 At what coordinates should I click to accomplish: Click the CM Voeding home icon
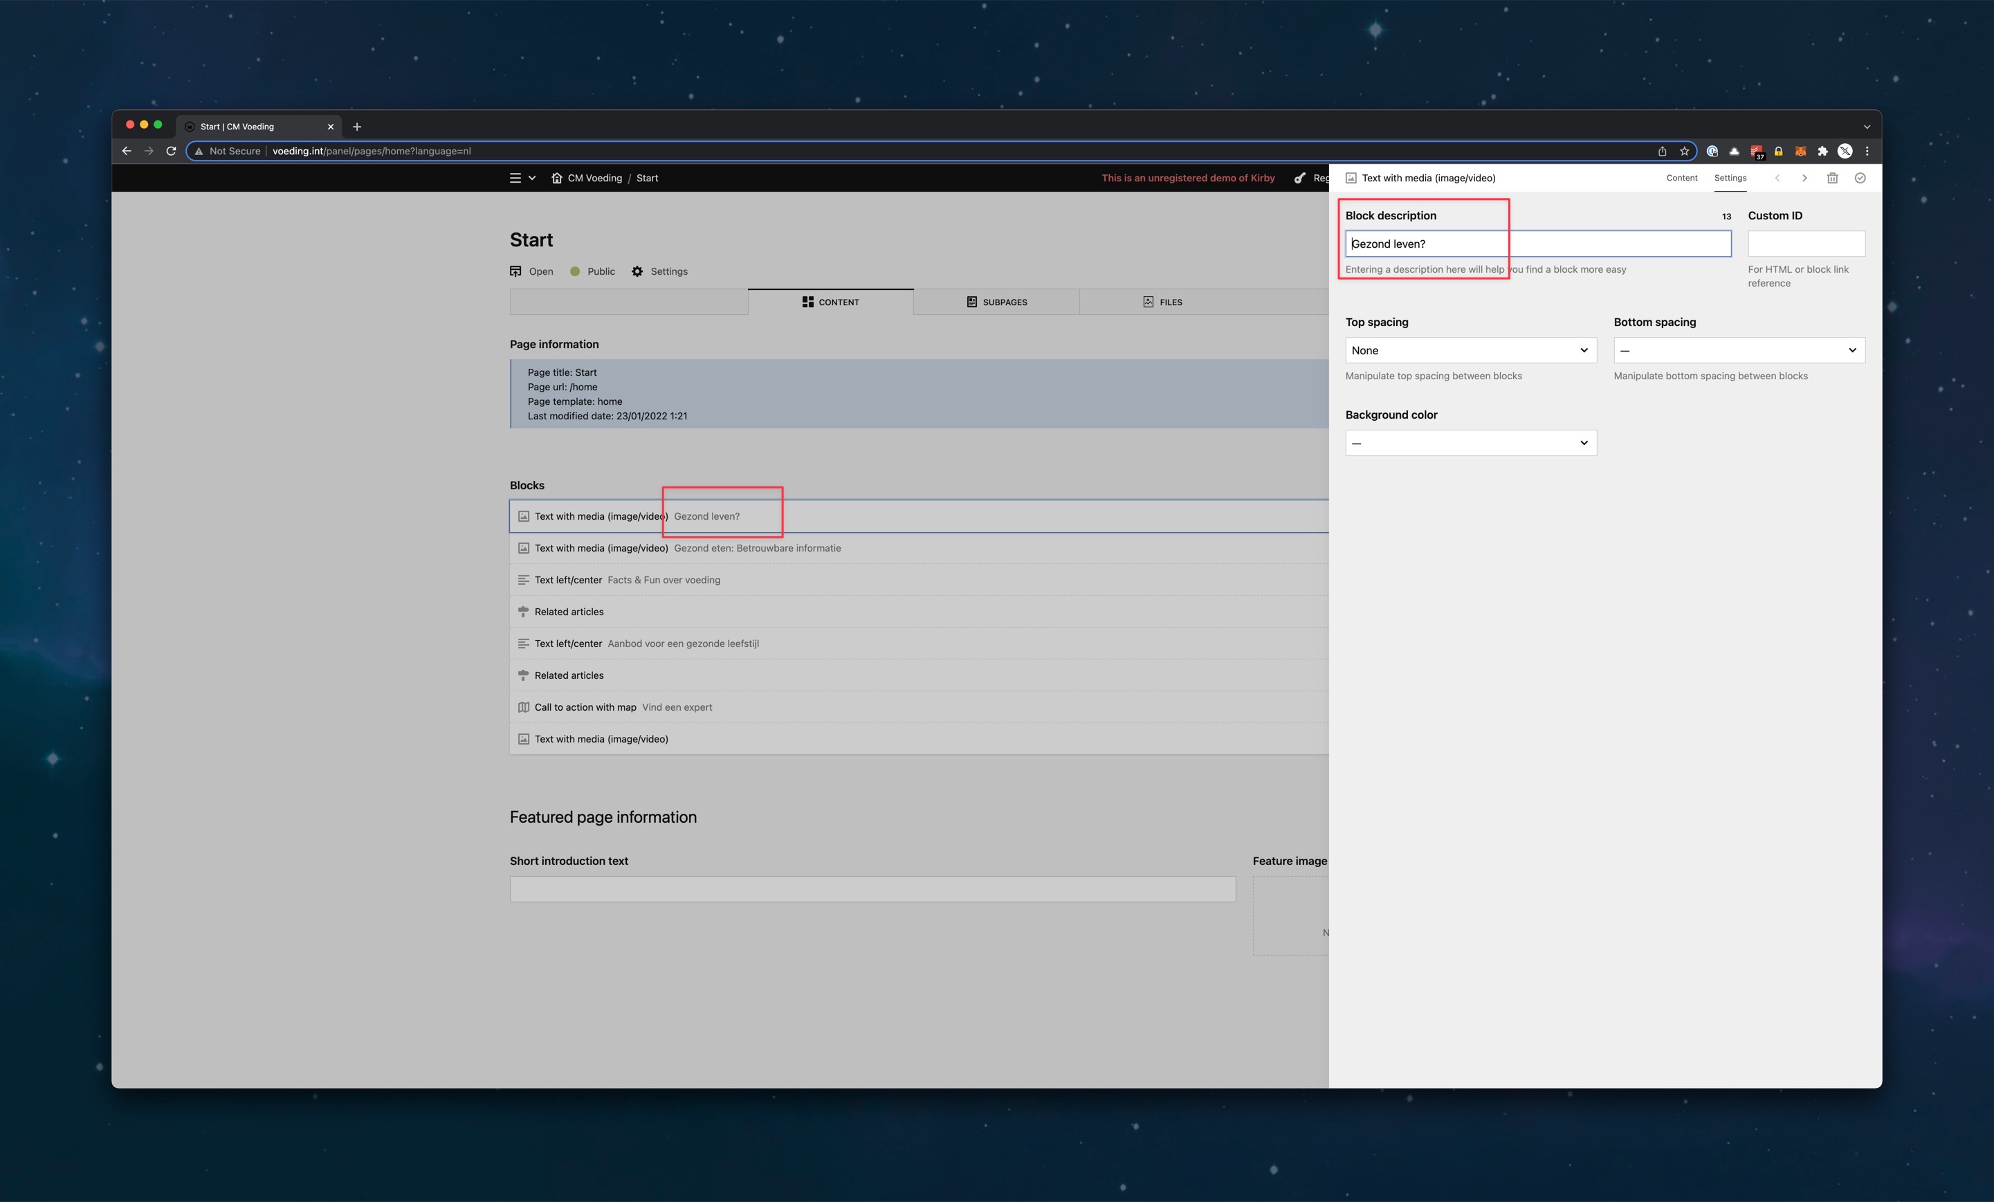[x=557, y=178]
